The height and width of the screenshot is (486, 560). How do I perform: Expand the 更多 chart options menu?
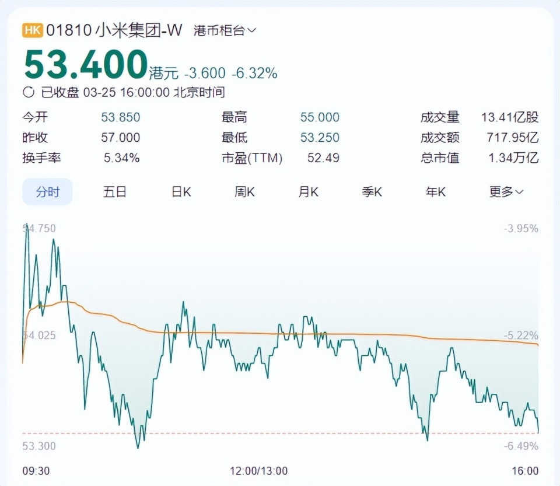(501, 192)
